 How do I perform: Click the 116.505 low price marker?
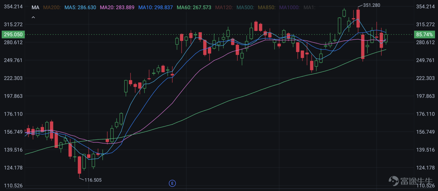tap(93, 180)
